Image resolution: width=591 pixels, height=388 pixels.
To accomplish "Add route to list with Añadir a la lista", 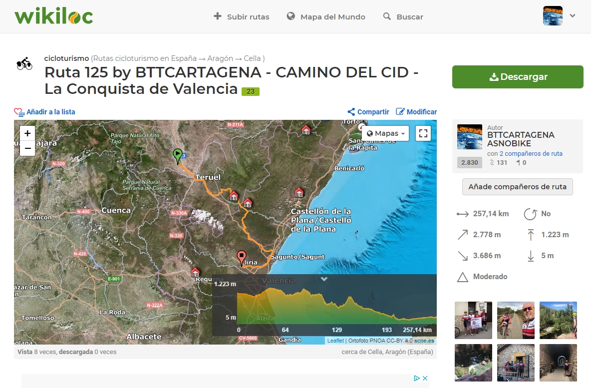I will click(x=44, y=112).
